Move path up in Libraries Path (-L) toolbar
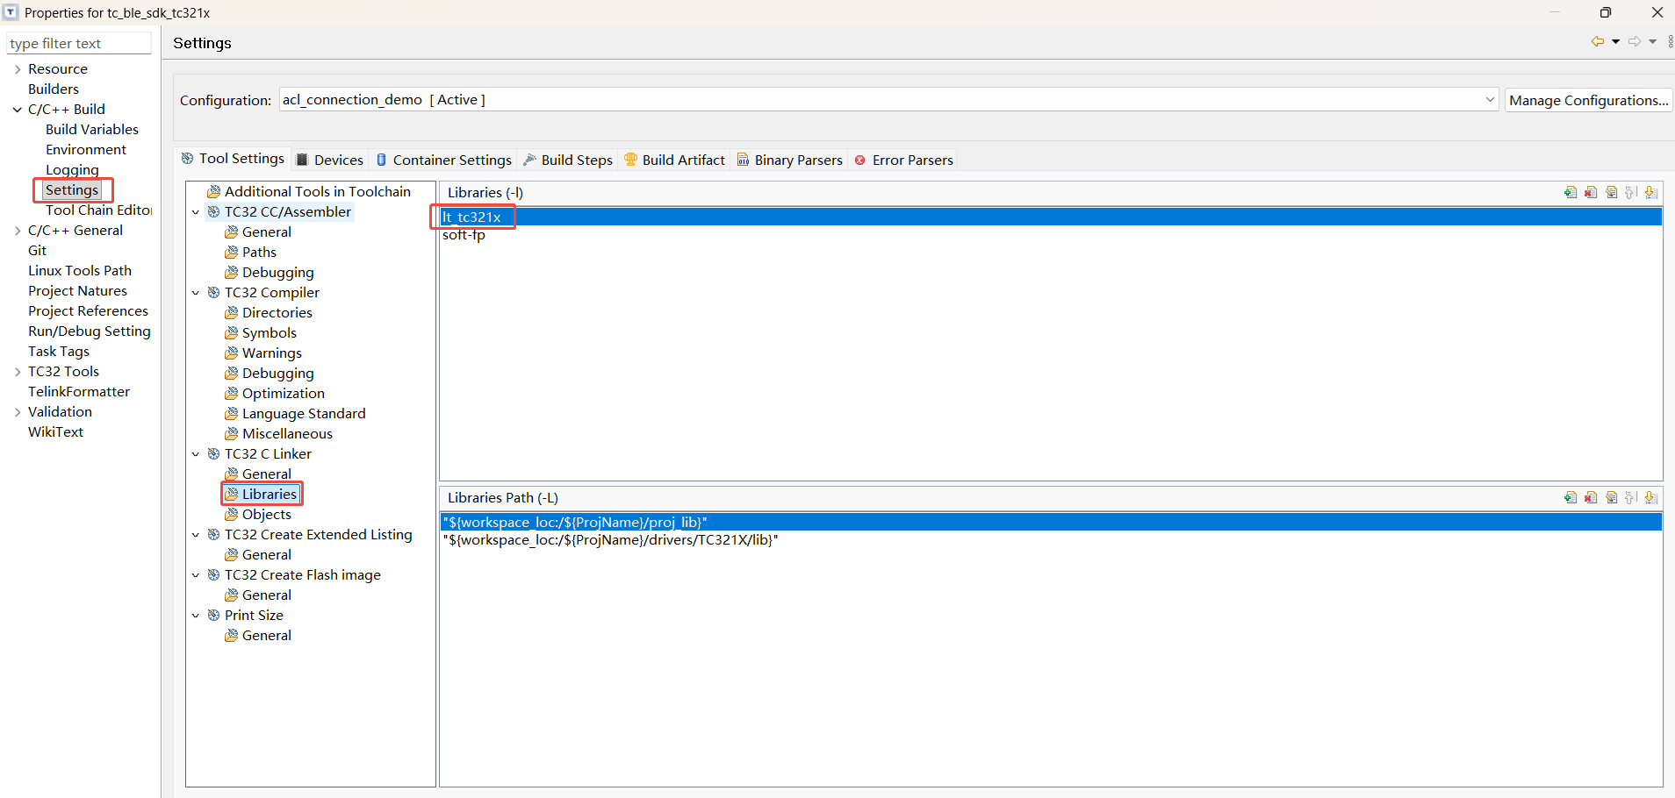Screen dimensions: 1675x798 coord(1631,497)
